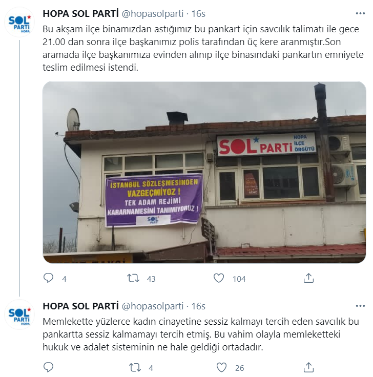The image size is (373, 377).
Task: Reply to the second tweet
Action: (x=48, y=367)
